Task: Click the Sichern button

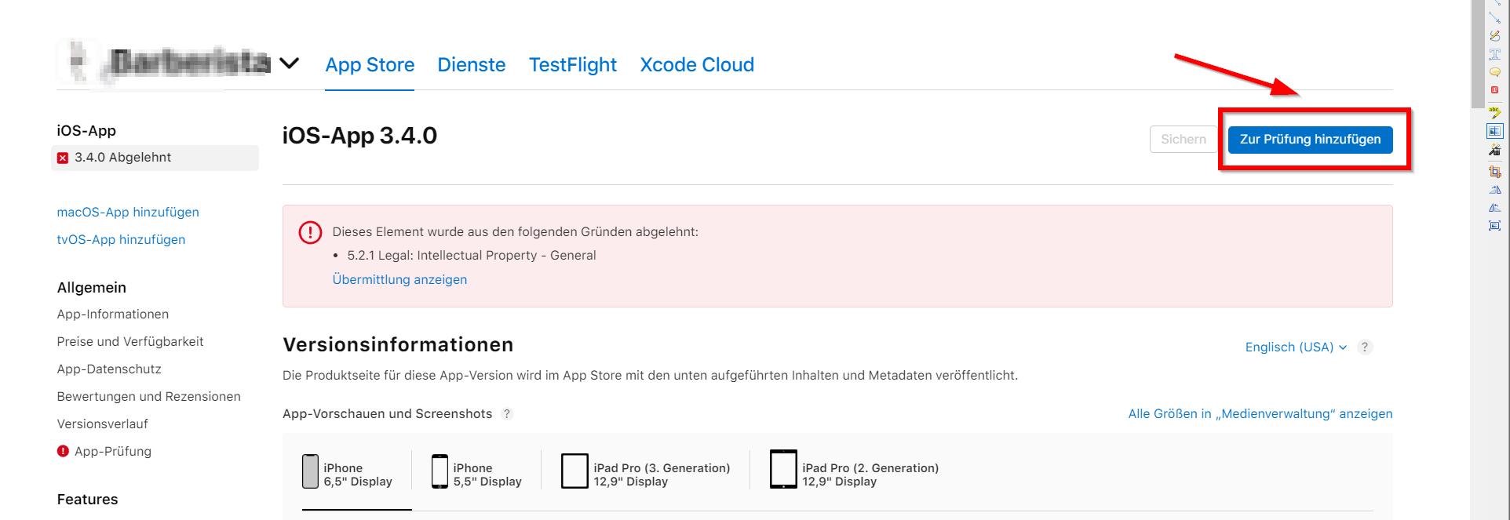Action: (x=1184, y=140)
